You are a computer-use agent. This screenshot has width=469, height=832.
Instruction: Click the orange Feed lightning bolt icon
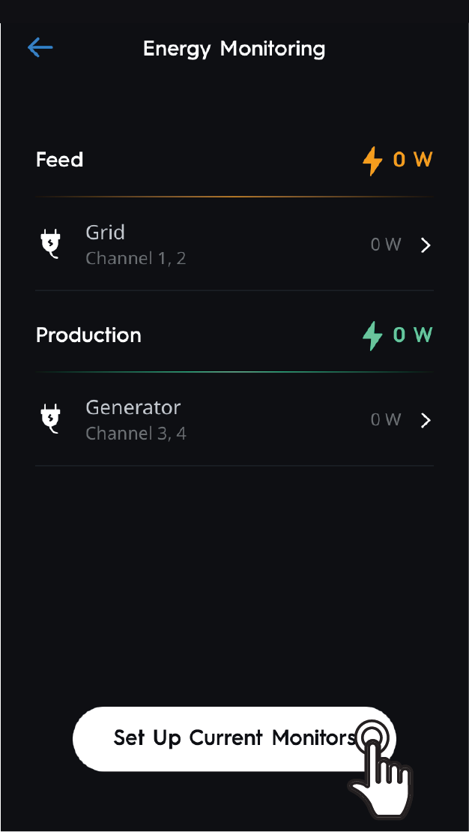point(372,161)
